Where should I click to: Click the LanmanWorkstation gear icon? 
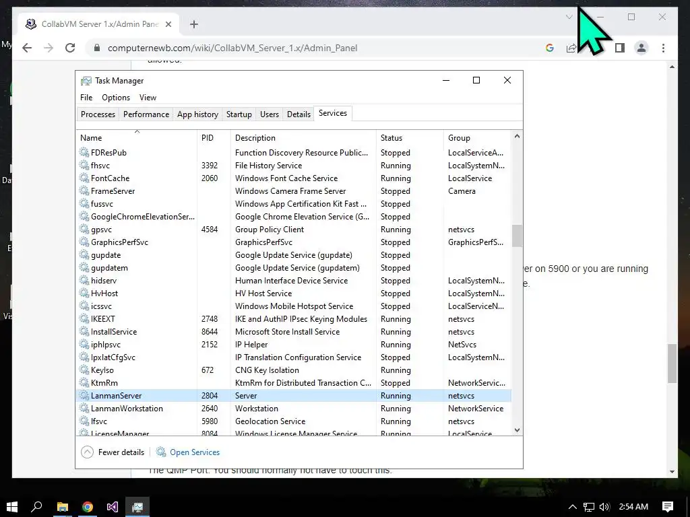(x=84, y=408)
